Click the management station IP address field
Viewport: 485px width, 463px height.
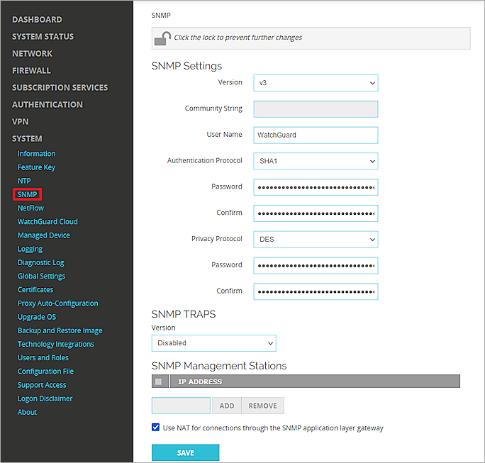click(181, 406)
